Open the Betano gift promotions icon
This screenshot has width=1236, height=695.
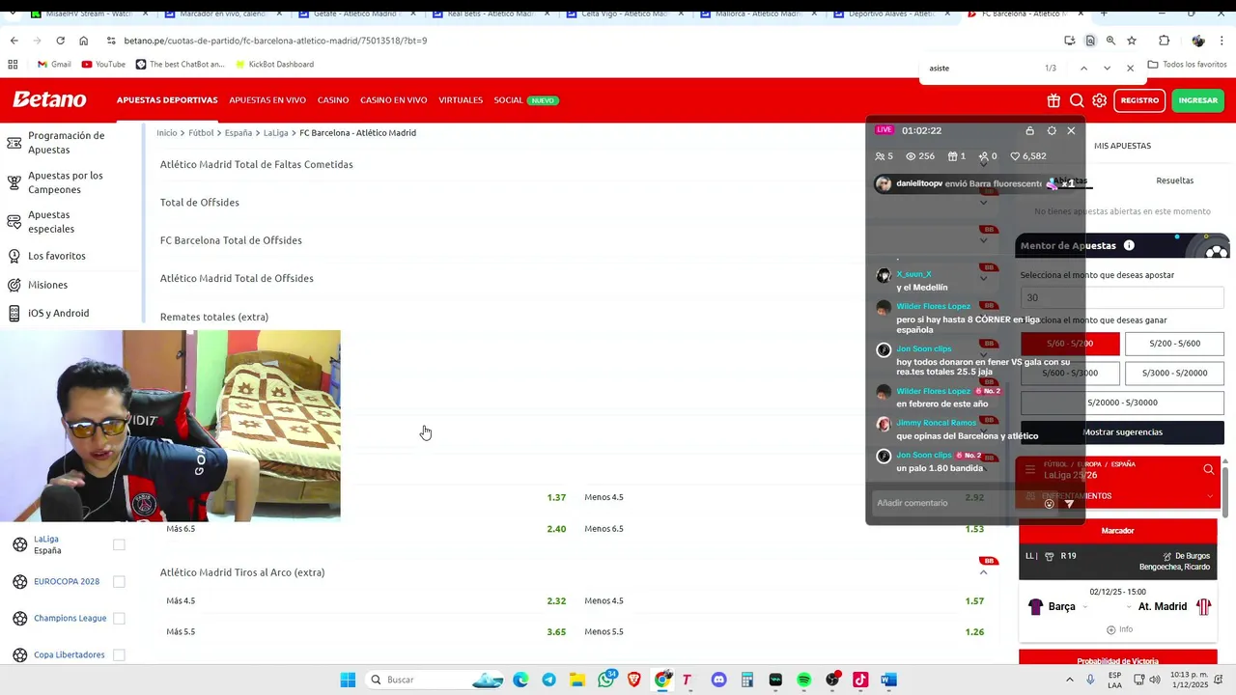1053,100
